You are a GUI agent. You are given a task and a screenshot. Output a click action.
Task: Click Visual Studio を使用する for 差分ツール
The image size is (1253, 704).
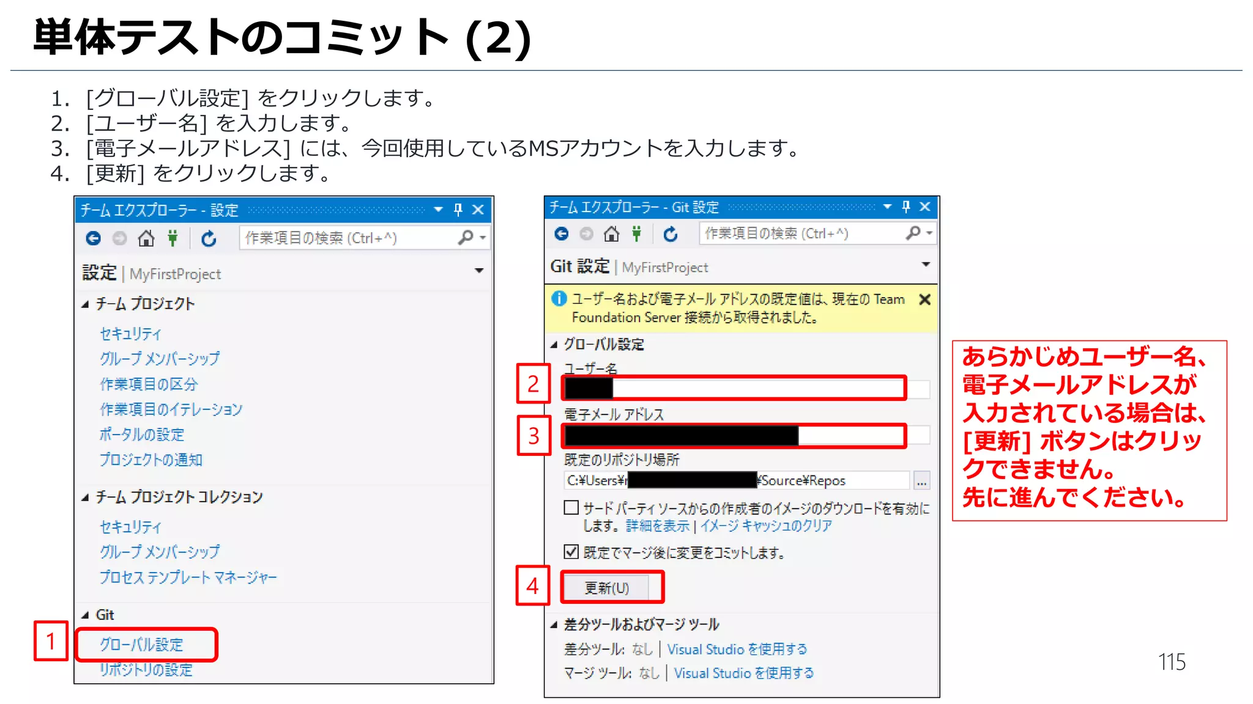point(737,649)
